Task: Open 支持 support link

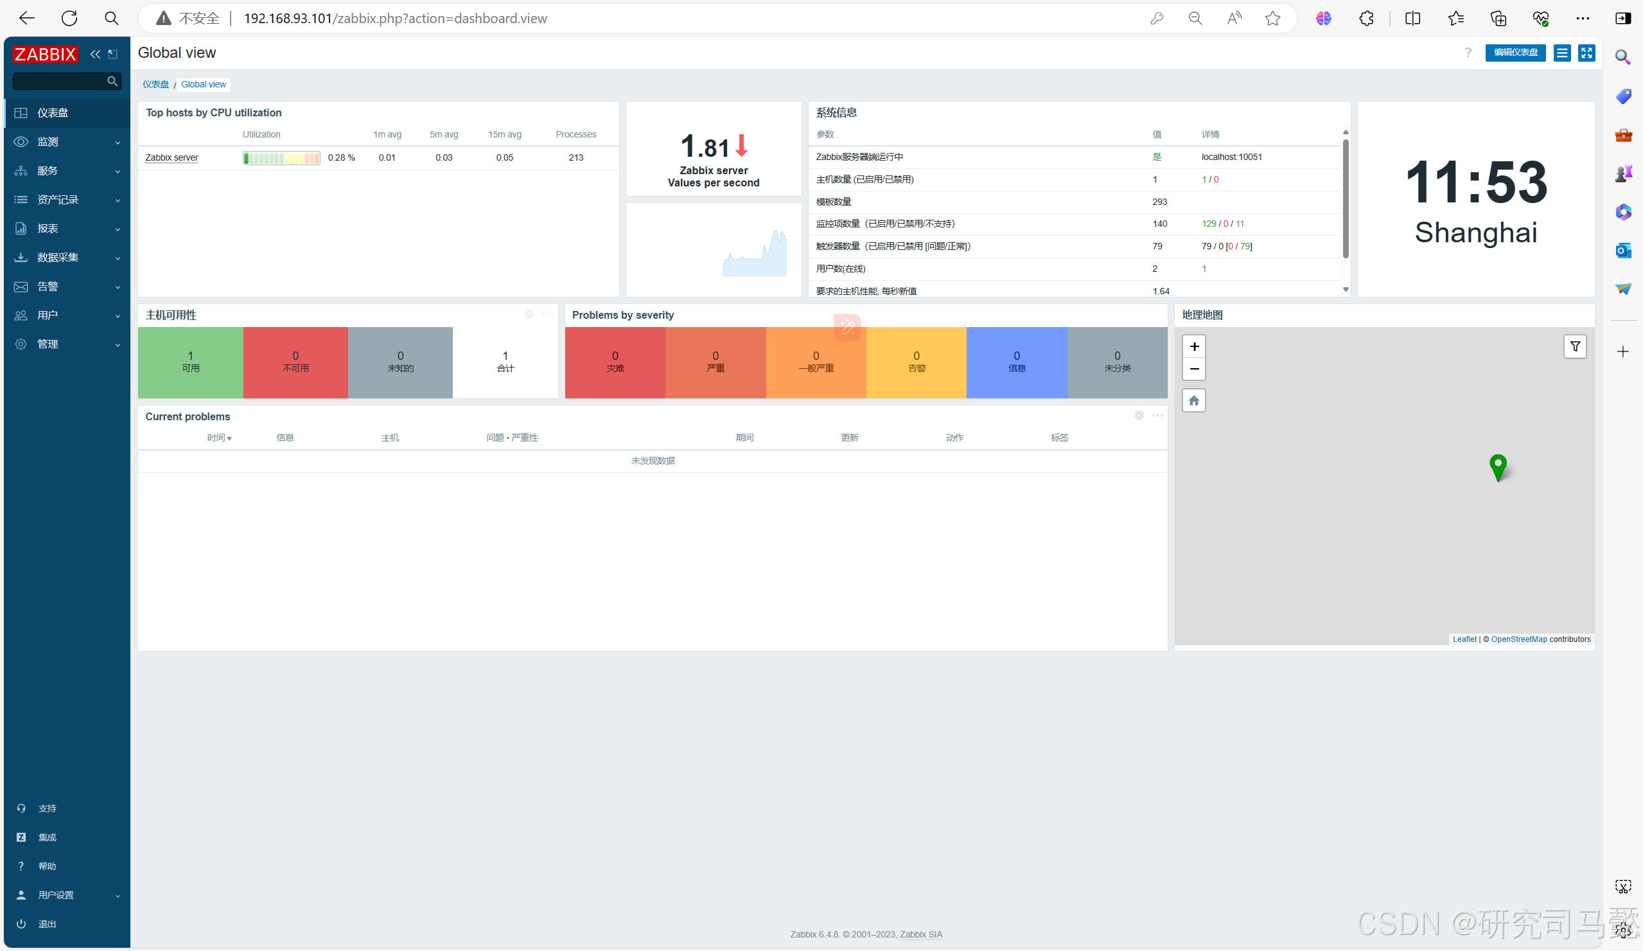Action: [x=47, y=808]
